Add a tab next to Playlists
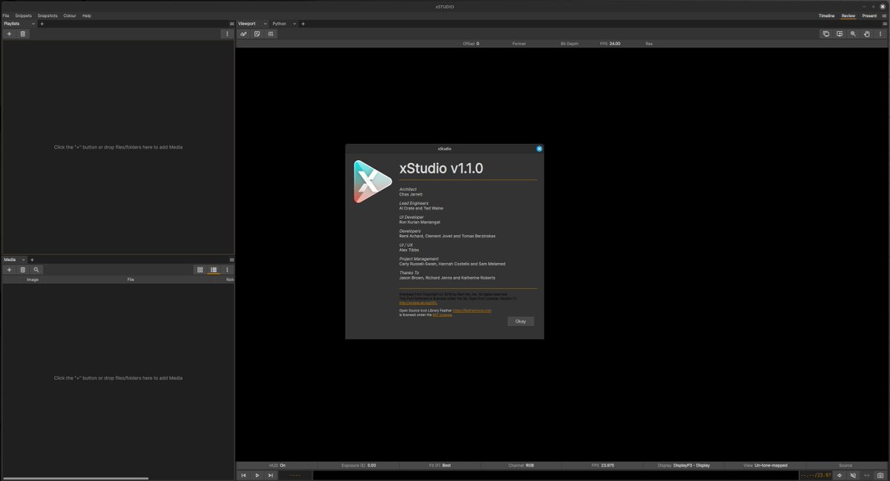Image resolution: width=890 pixels, height=481 pixels. coord(42,24)
